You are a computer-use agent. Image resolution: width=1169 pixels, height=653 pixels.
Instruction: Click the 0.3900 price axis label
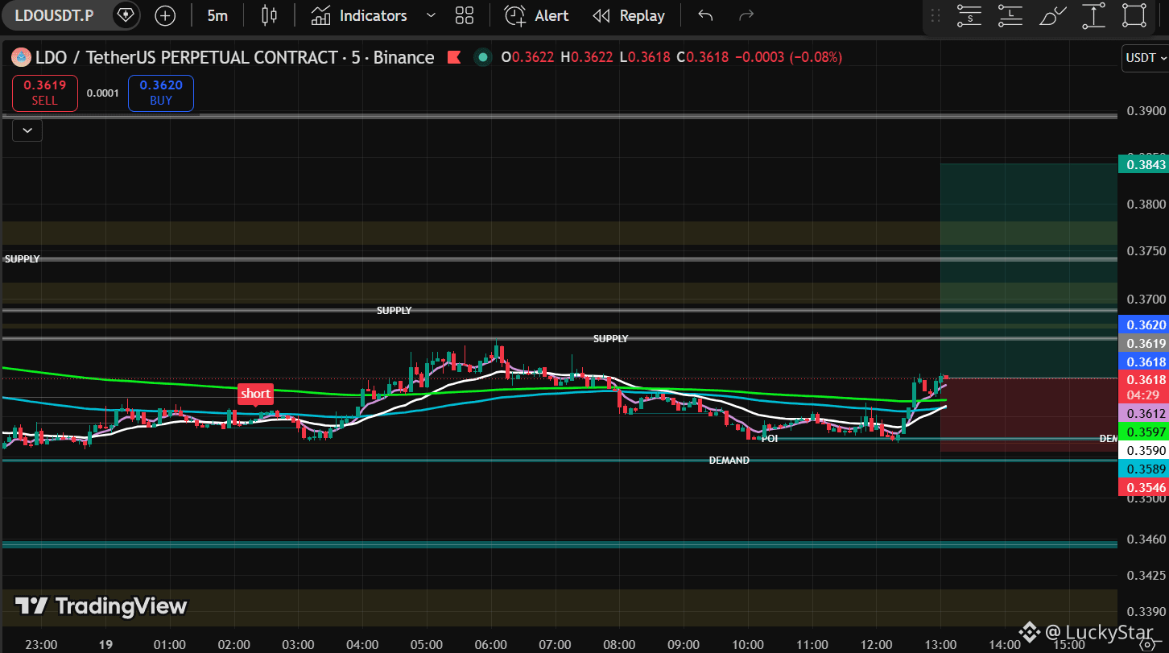tap(1145, 111)
